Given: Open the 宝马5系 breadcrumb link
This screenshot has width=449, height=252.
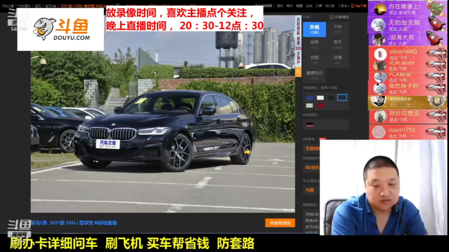Looking at the screenshot, I should (51, 6).
